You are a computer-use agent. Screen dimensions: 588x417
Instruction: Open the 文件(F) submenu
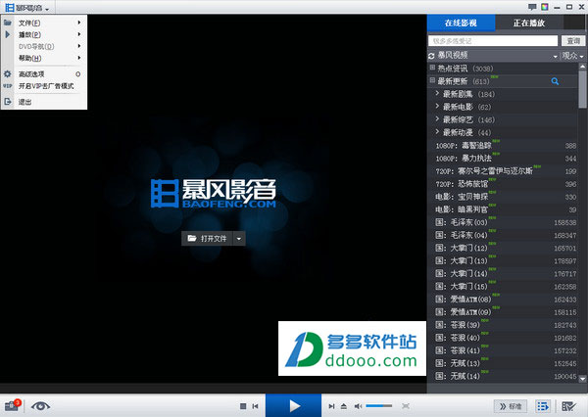[44, 23]
